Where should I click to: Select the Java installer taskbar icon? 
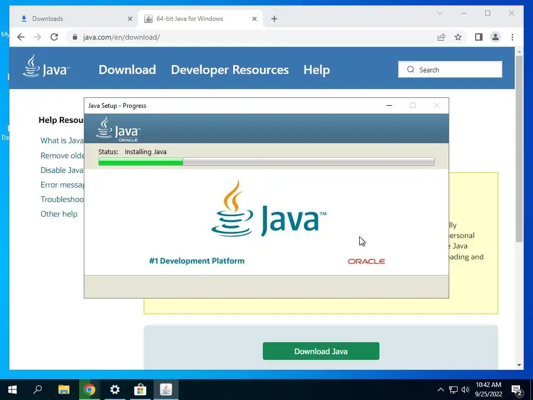(x=166, y=390)
